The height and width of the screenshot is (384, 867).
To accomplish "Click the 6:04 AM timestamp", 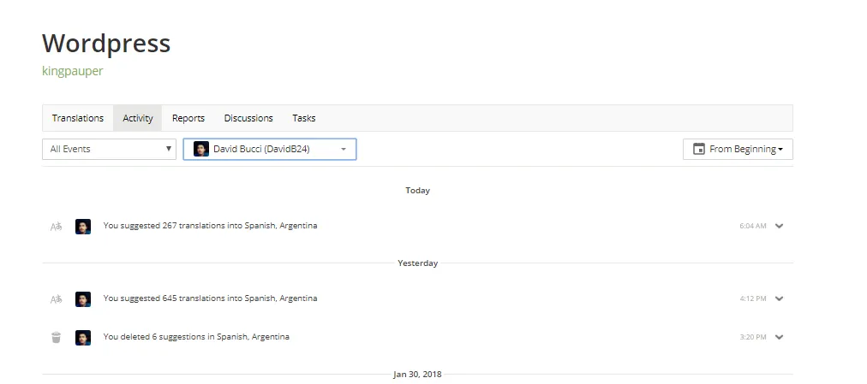I will click(x=753, y=226).
